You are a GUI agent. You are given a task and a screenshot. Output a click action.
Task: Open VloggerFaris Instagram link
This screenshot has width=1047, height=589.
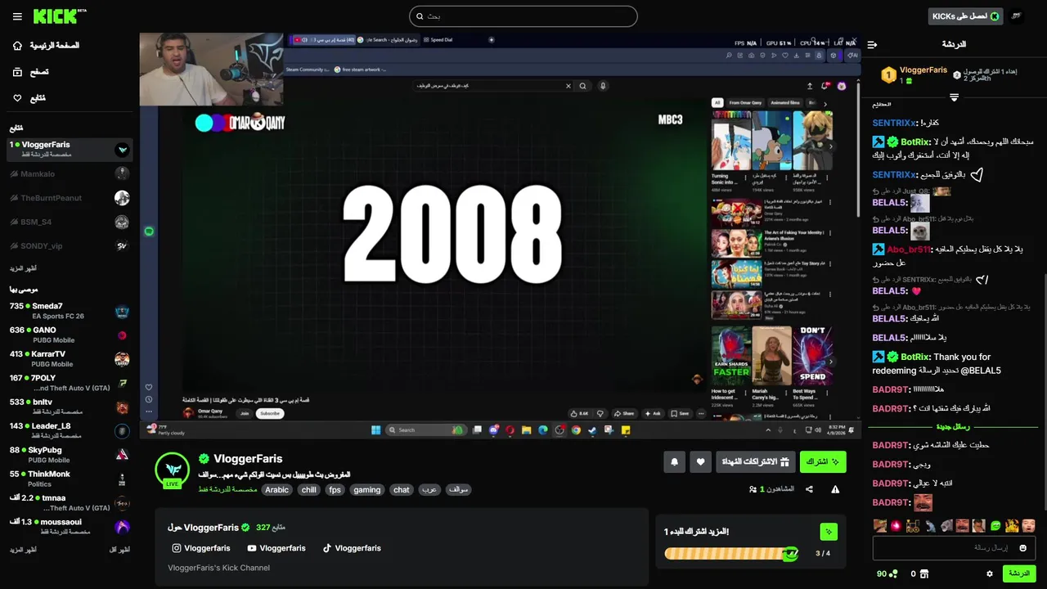(201, 548)
